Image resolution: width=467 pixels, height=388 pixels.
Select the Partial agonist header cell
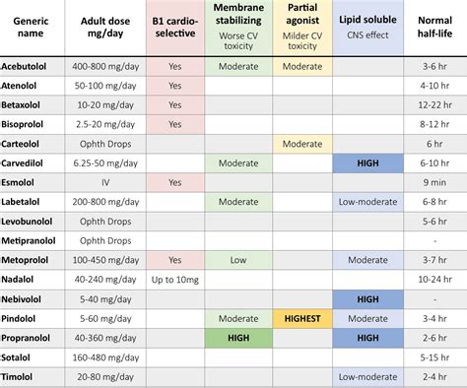point(302,28)
